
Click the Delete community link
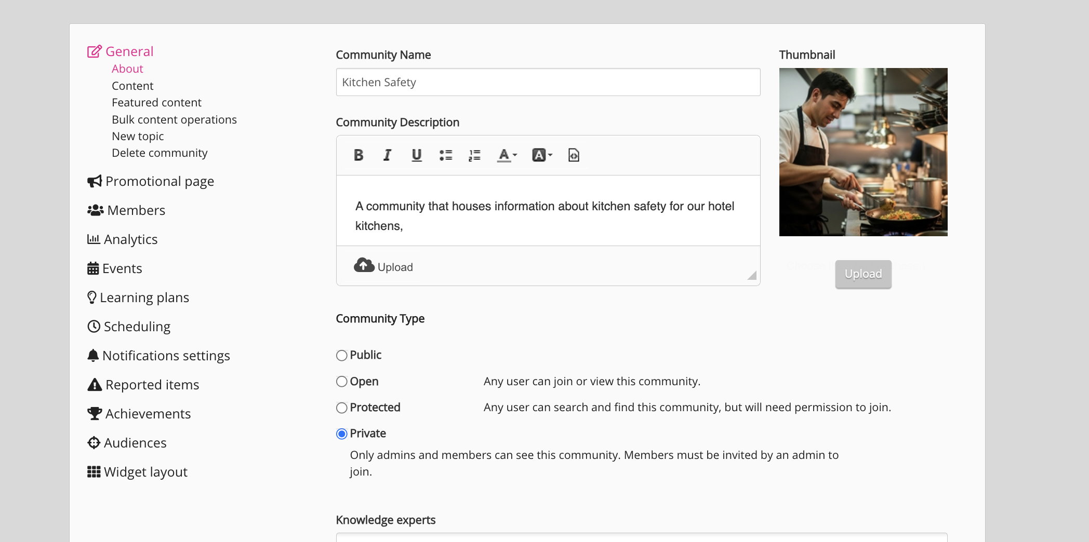(x=160, y=153)
